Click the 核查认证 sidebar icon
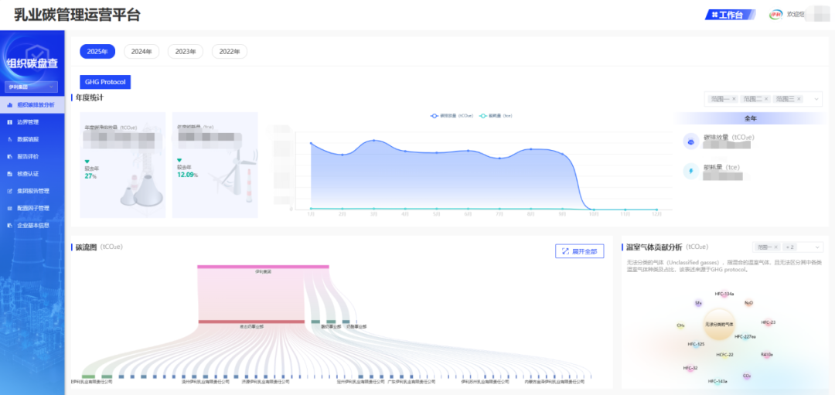The width and height of the screenshot is (835, 395). tap(9, 173)
